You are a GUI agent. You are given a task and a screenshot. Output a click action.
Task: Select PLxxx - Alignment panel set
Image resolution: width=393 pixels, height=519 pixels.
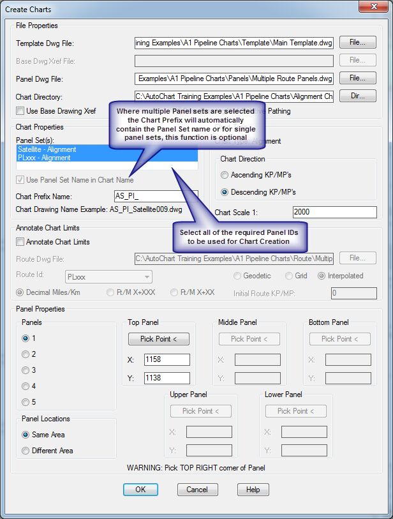[x=107, y=158]
